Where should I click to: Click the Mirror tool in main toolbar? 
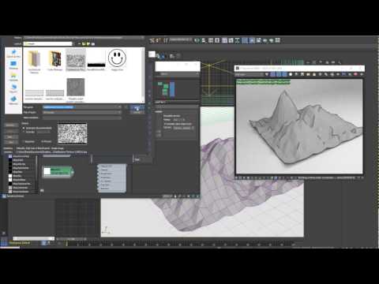click(197, 40)
